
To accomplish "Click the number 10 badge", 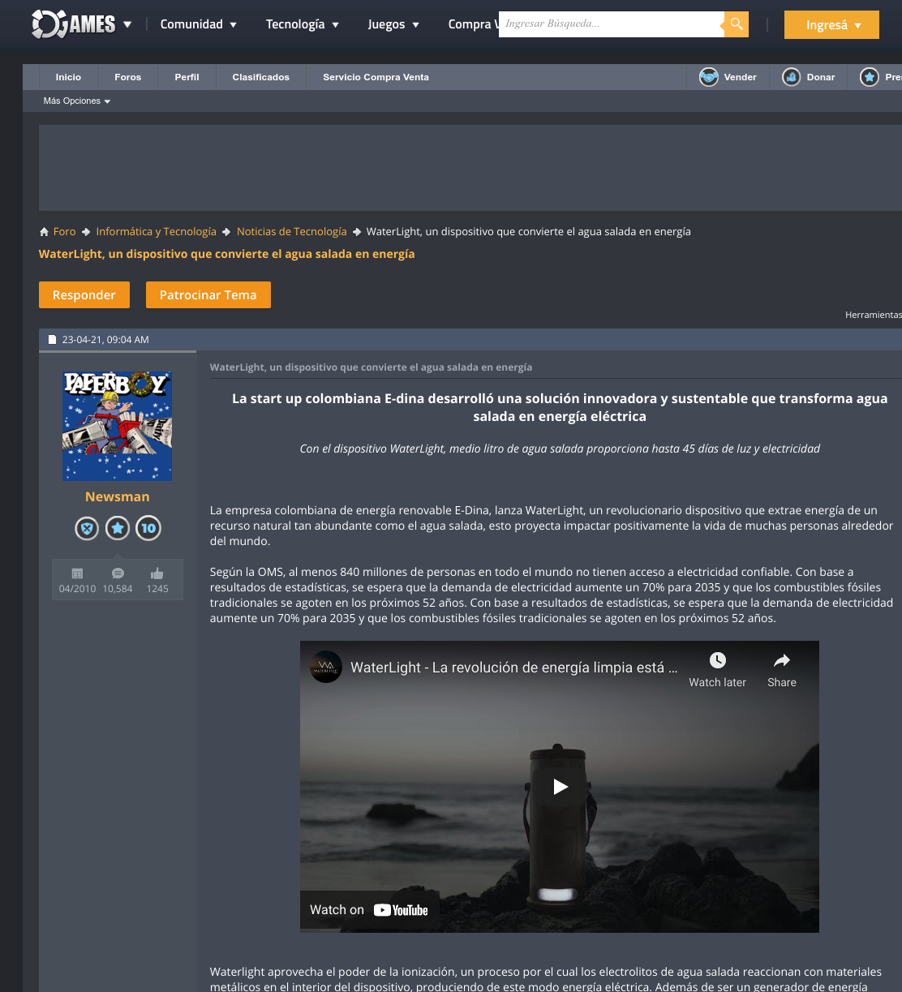I will point(148,529).
